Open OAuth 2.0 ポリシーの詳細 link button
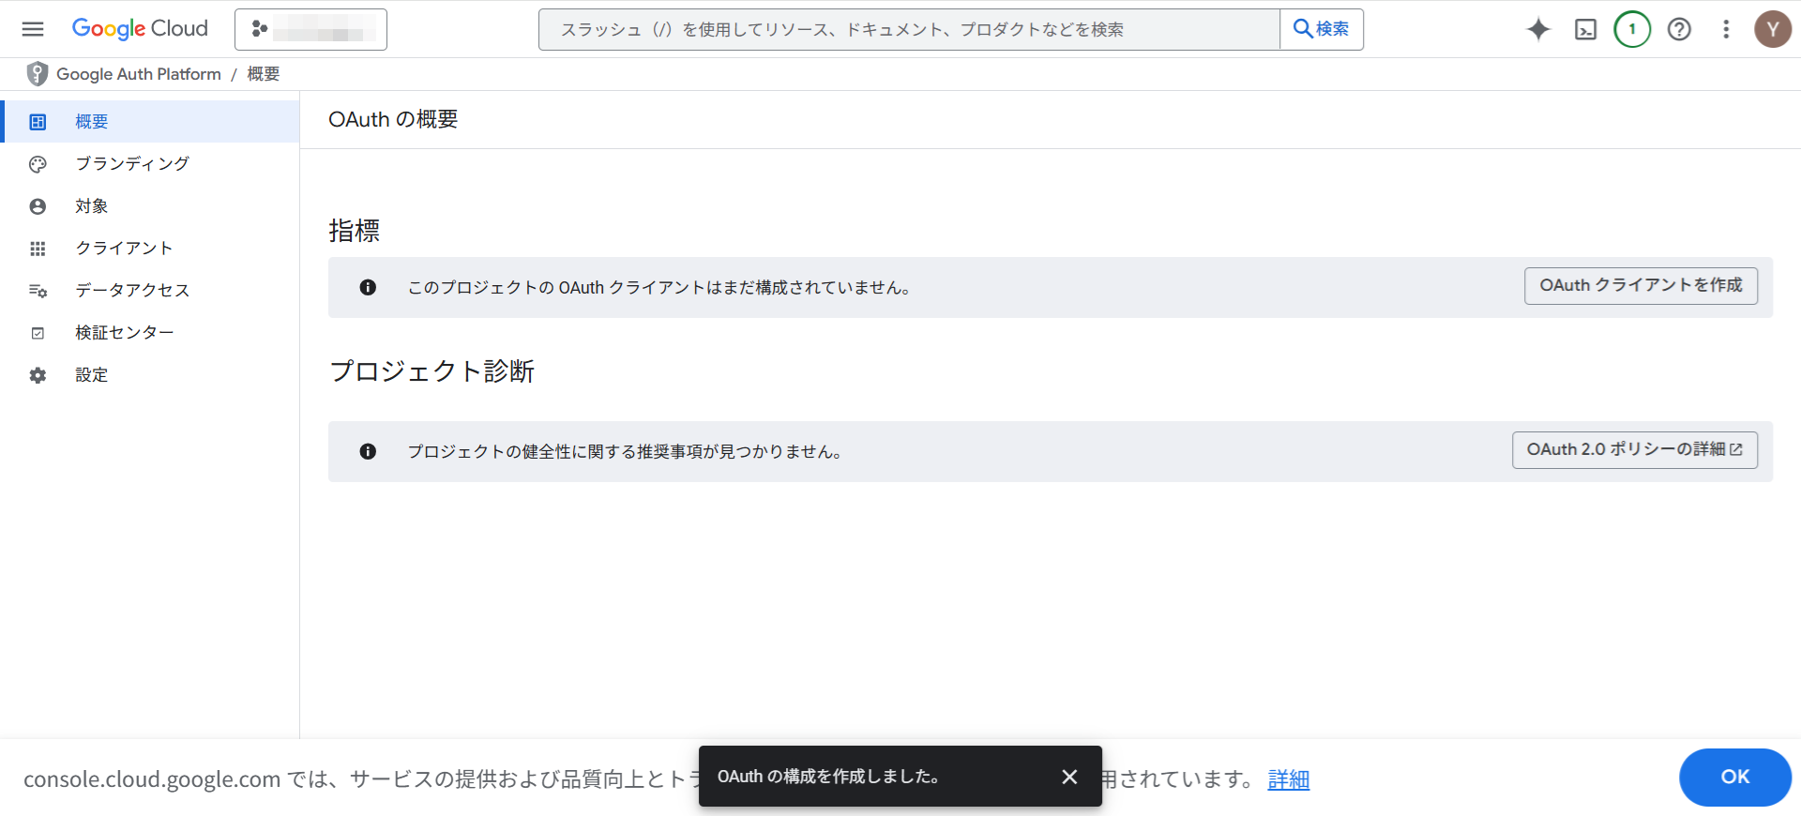Screen dimensions: 1801x816 click(1634, 450)
